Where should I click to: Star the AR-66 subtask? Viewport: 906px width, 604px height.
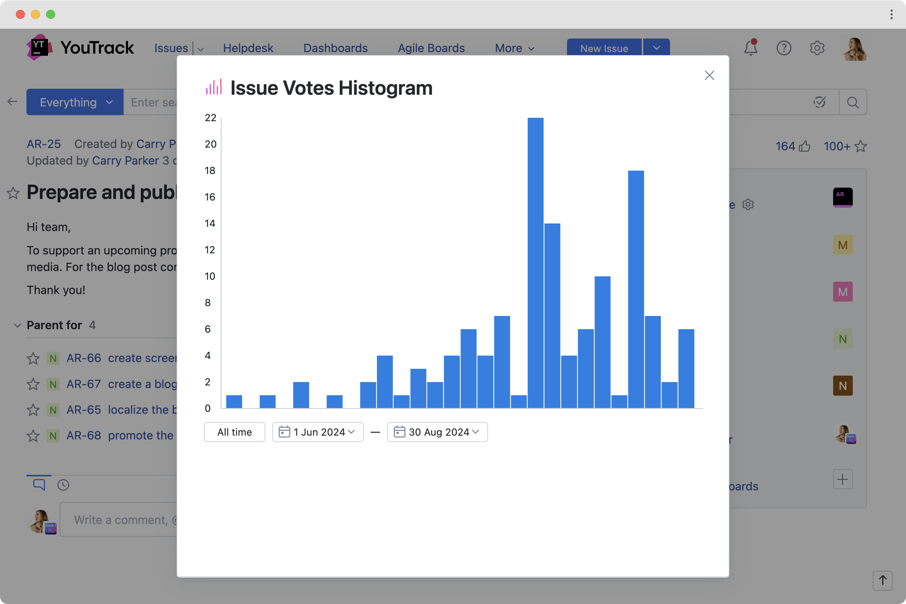(33, 358)
